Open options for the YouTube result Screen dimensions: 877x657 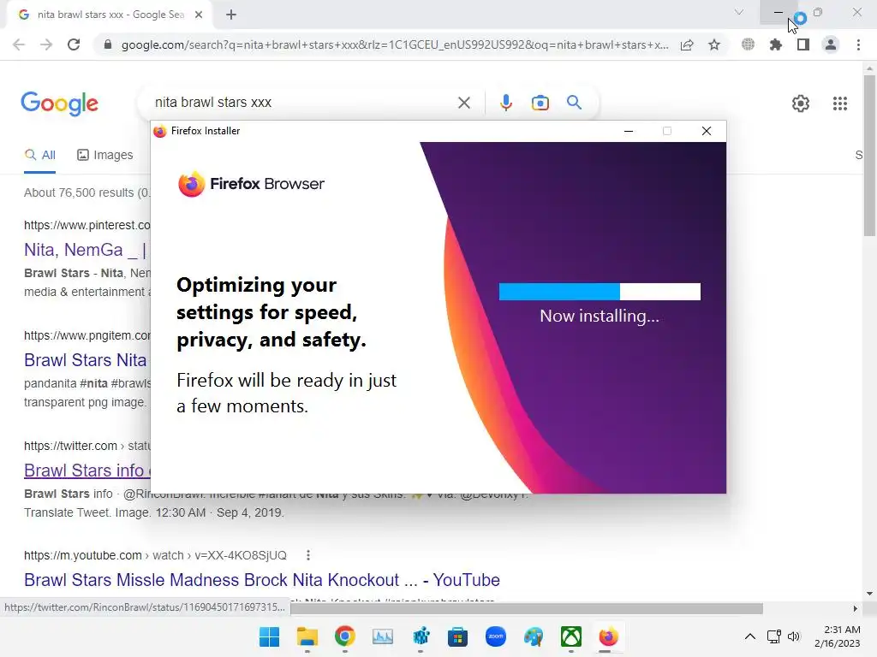pyautogui.click(x=307, y=555)
